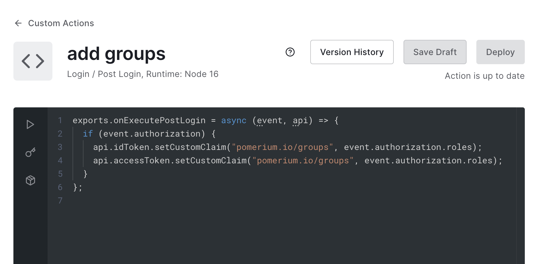Open Dependencies using the cube icon
Screen dimensions: 537x264
30,180
